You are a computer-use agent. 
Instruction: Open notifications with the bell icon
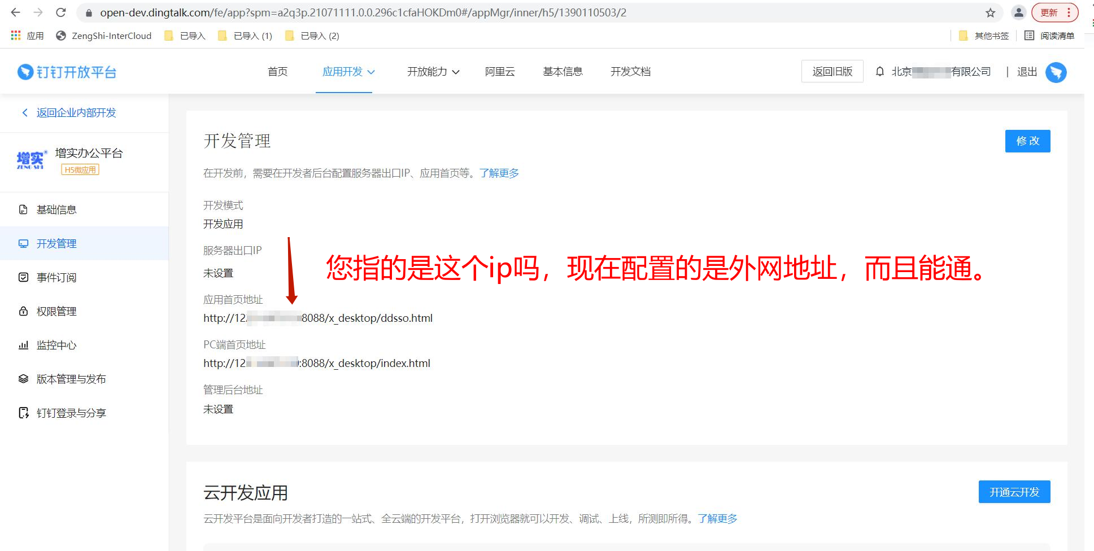(x=879, y=72)
